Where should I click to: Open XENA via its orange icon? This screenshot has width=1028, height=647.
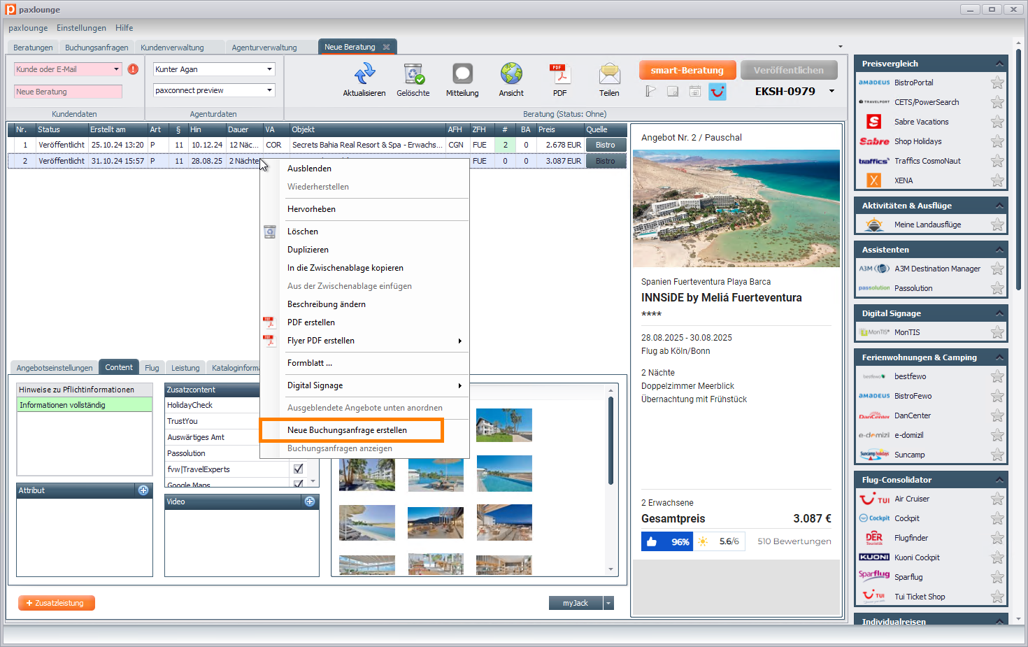(874, 180)
